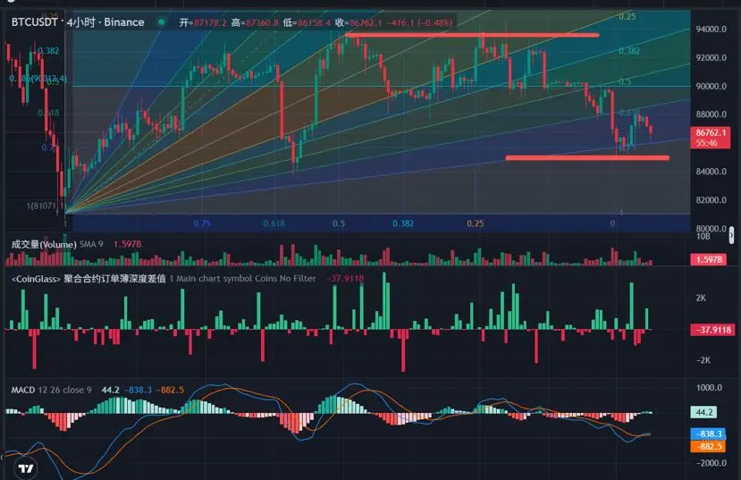
Task: Click the 1000.0 MACD scale label
Action: click(x=709, y=388)
